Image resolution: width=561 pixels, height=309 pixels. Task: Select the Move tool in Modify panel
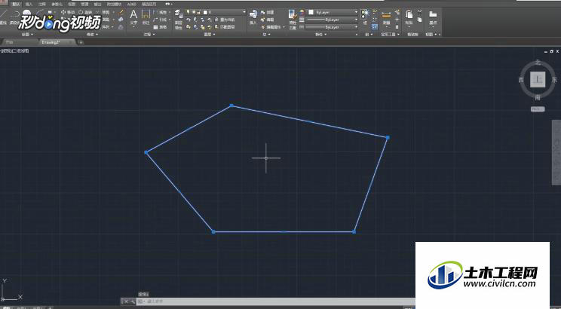point(69,12)
